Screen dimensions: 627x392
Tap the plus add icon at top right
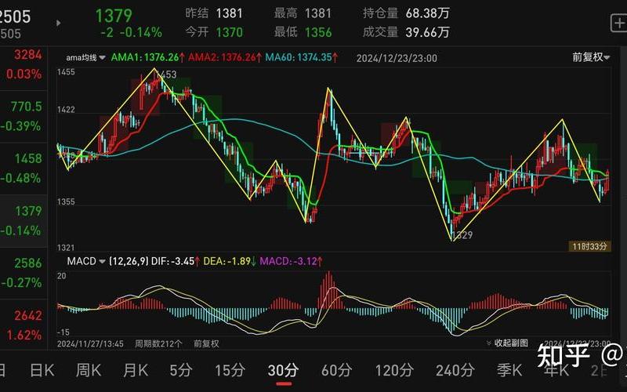point(618,24)
